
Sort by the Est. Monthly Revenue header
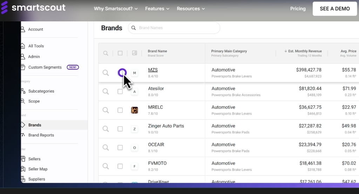305,51
